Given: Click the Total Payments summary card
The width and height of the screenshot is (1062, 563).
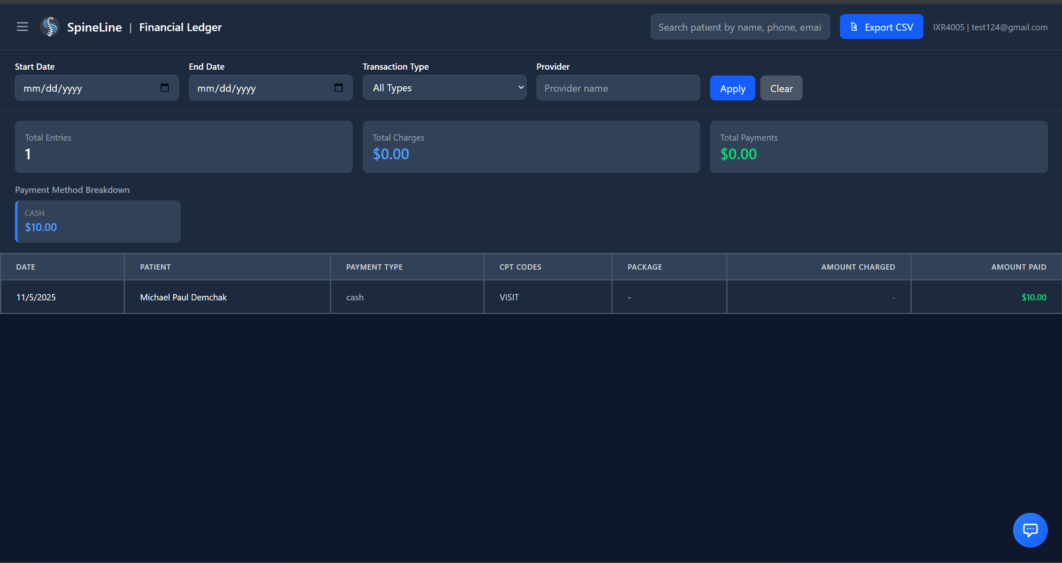Looking at the screenshot, I should 878,146.
